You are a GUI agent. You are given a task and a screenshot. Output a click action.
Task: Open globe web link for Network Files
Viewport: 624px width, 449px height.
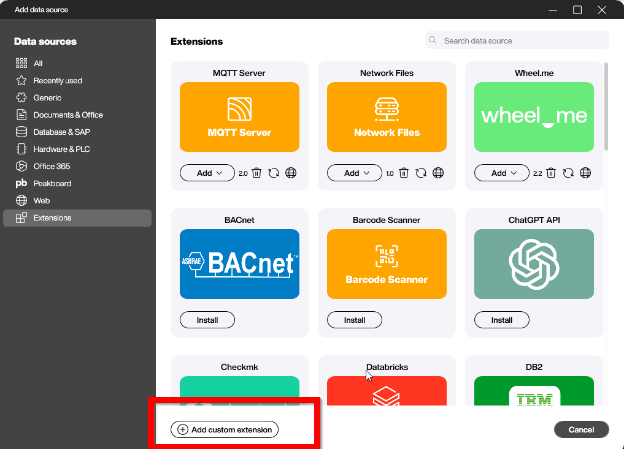pyautogui.click(x=438, y=173)
